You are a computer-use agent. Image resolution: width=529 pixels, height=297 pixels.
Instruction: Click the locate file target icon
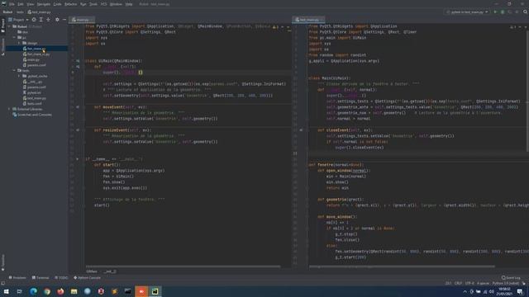point(34,20)
